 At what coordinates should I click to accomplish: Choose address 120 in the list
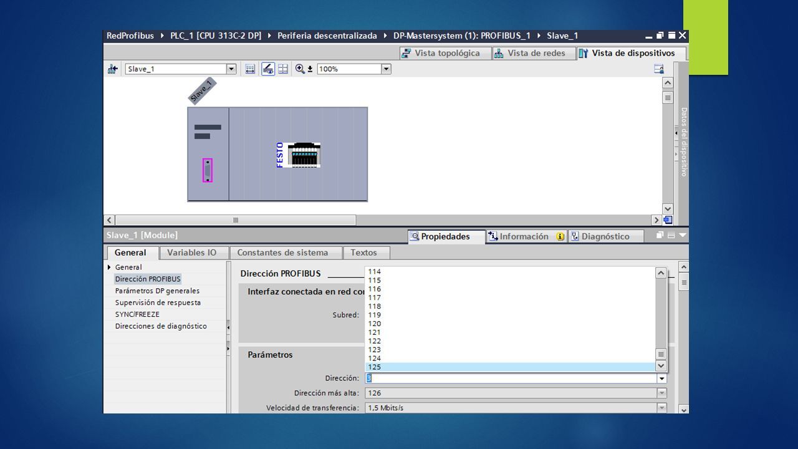coord(509,324)
